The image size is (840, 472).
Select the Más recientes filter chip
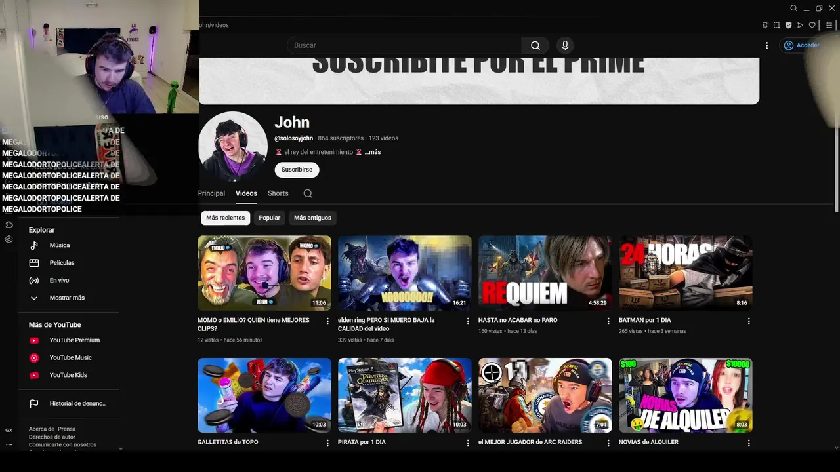click(225, 218)
